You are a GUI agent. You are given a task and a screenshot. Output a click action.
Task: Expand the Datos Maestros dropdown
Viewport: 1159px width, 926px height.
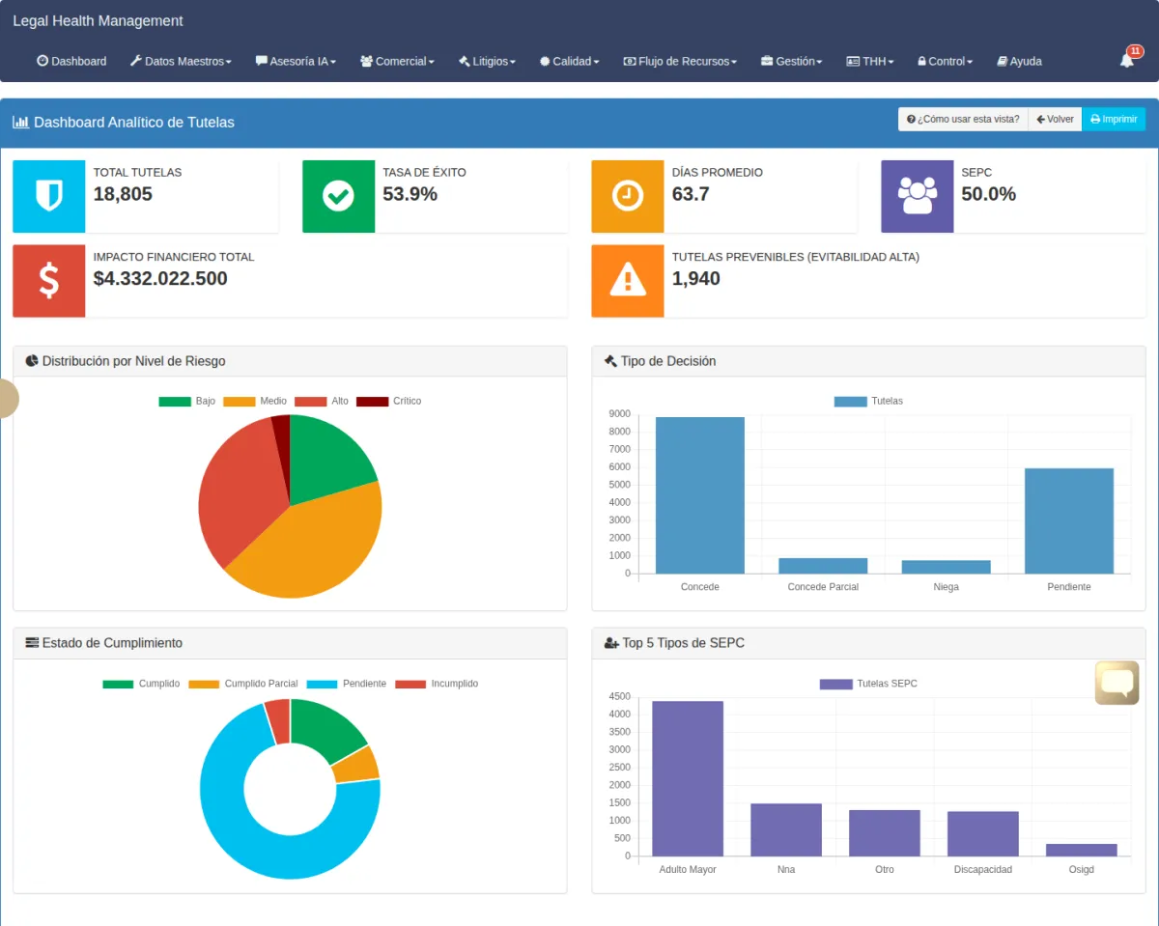click(x=181, y=61)
